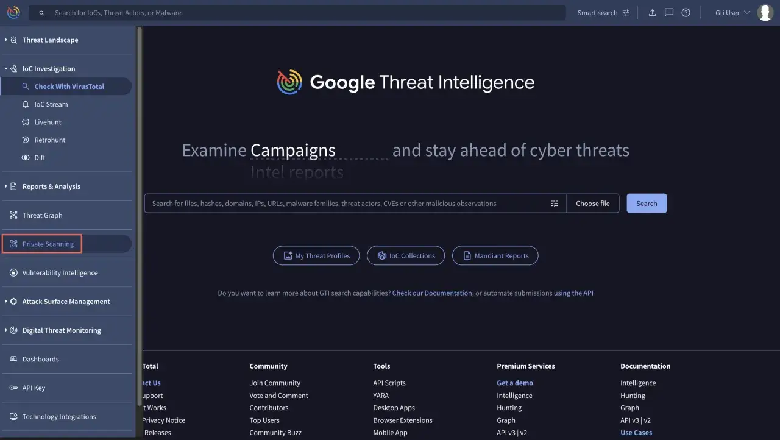Screen dimensions: 780x440
Task: Open Smart search filter sliders icon
Action: point(626,13)
